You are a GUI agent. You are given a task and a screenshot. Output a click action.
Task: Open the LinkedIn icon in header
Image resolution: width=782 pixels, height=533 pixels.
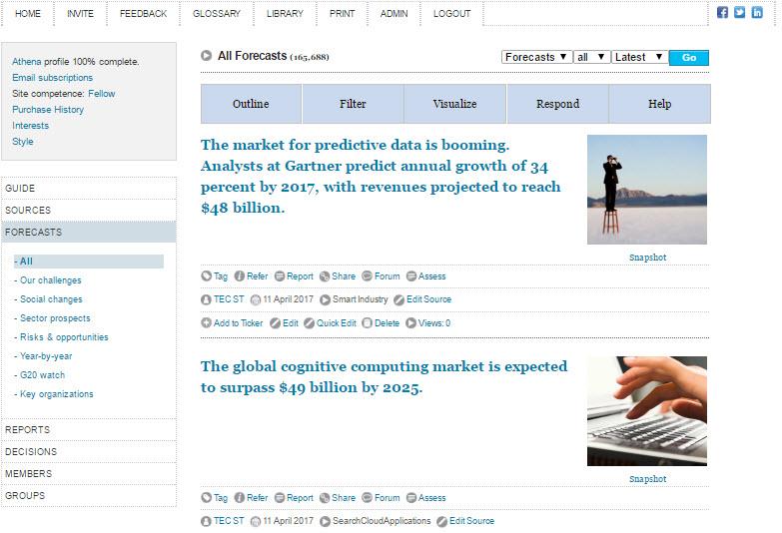pyautogui.click(x=757, y=12)
